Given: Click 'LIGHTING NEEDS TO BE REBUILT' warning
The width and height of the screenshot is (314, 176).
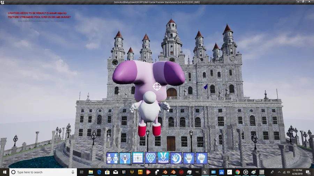Looking at the screenshot, I should coord(37,13).
